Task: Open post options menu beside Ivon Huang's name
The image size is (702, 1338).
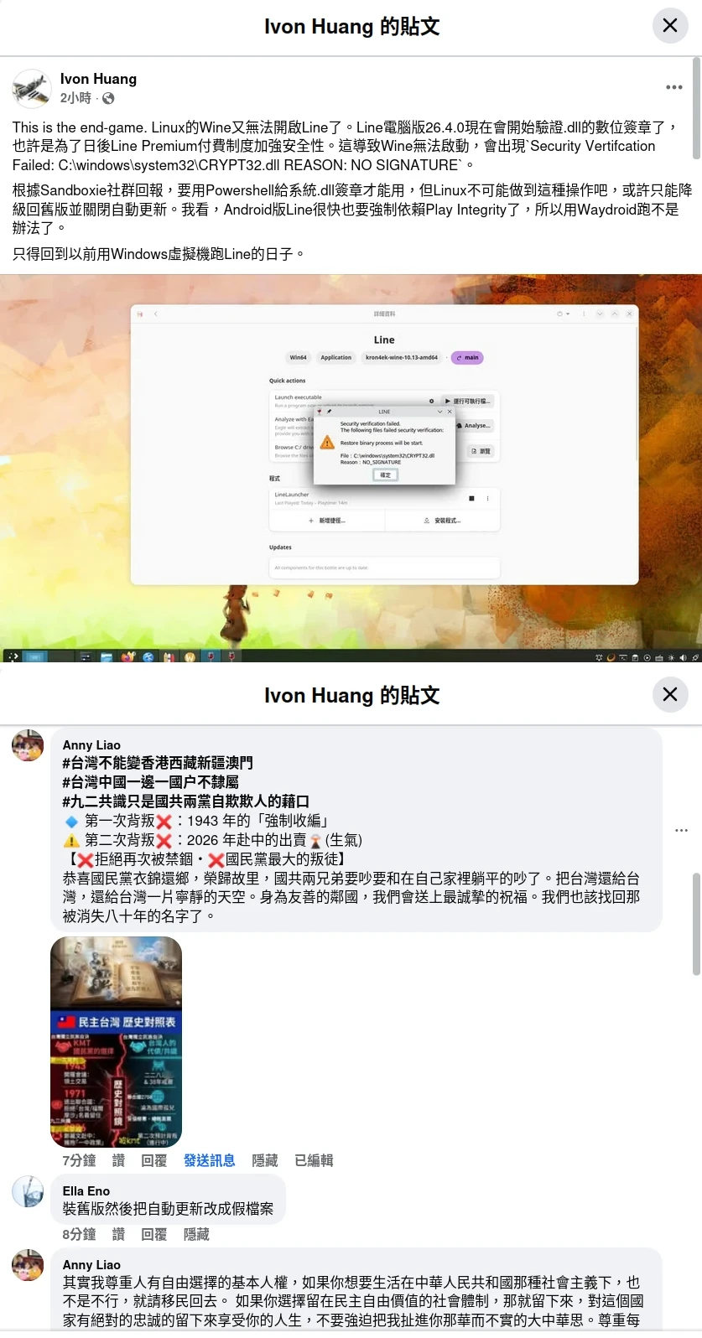Action: coord(673,87)
